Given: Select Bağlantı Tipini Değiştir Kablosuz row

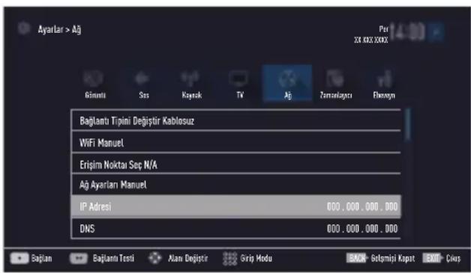Looking at the screenshot, I should coord(236,120).
